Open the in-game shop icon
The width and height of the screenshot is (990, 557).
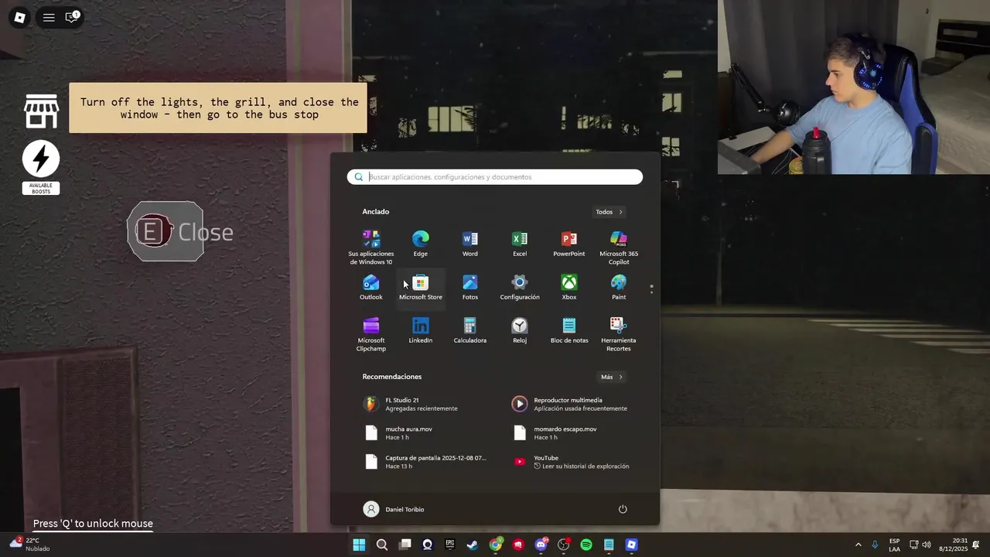click(x=41, y=111)
